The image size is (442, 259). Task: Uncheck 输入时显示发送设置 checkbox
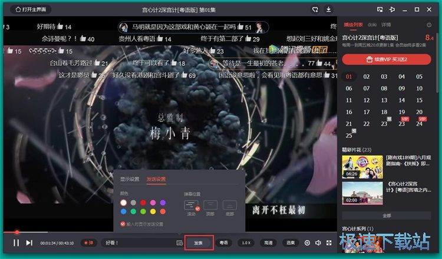[123, 224]
